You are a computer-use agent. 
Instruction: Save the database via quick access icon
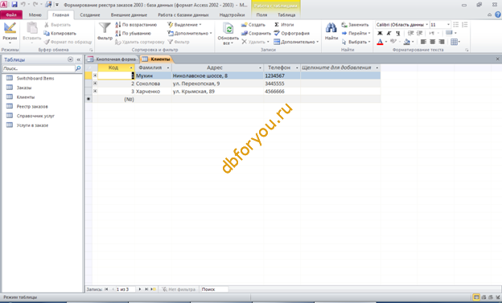click(x=14, y=5)
